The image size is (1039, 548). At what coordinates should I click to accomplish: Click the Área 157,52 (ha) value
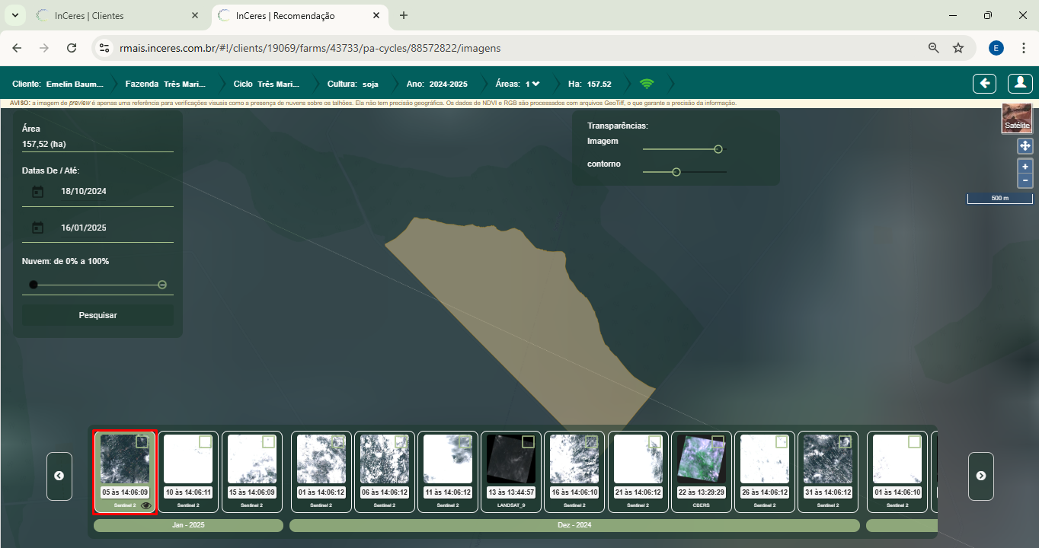[x=43, y=144]
